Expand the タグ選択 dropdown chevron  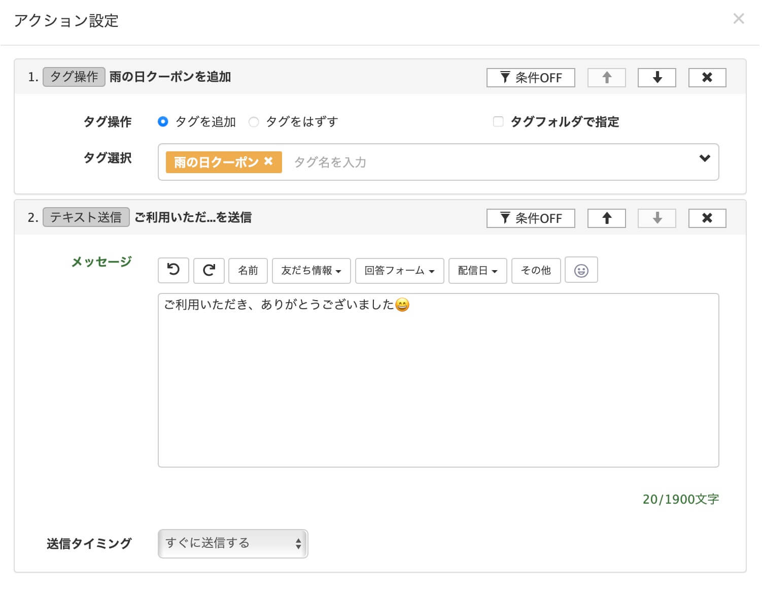[704, 158]
